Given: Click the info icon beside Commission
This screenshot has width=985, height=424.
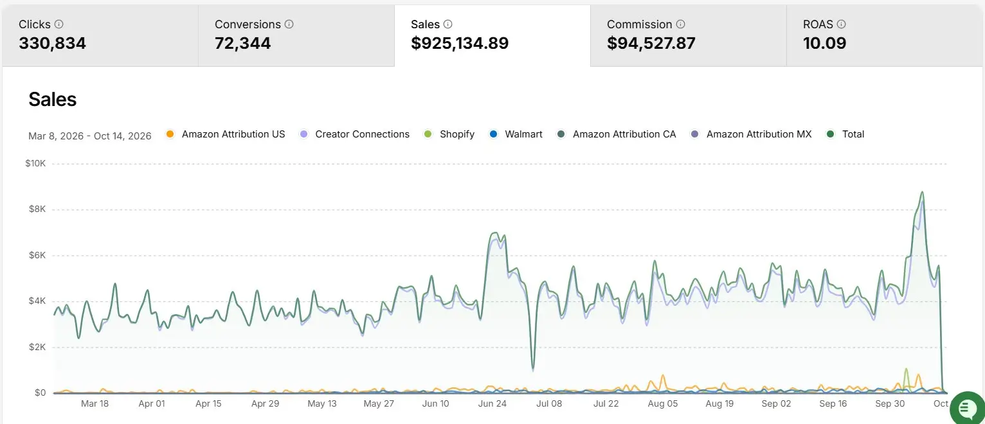Looking at the screenshot, I should [680, 24].
